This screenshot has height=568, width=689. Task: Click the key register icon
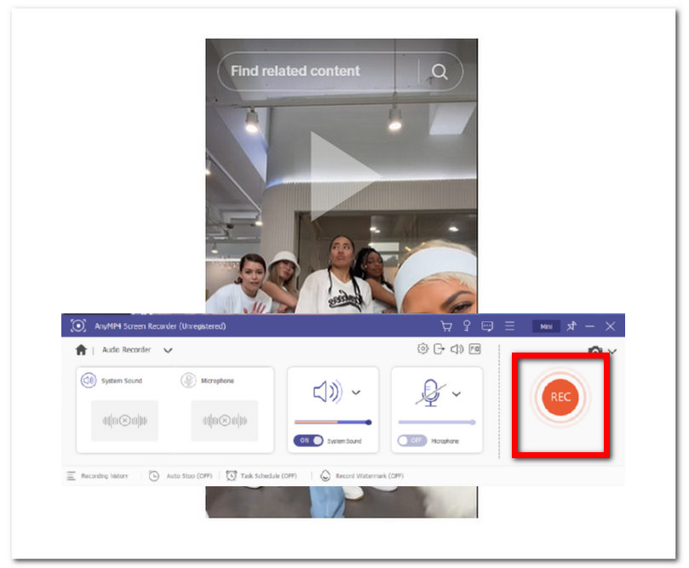(x=467, y=326)
